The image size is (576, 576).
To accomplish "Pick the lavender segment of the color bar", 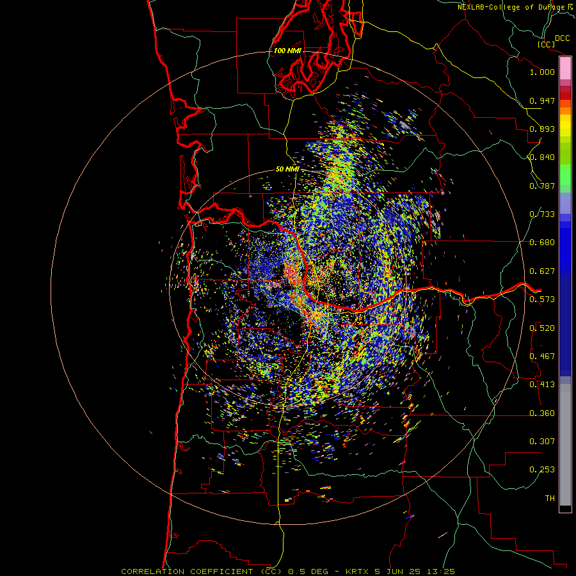I will pyautogui.click(x=565, y=203).
